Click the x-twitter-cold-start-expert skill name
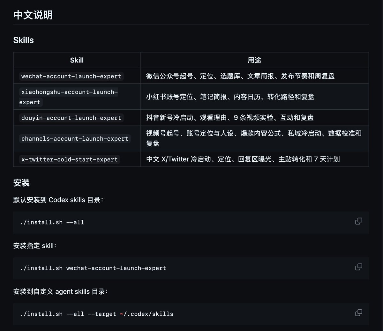The height and width of the screenshot is (331, 383). (x=69, y=159)
